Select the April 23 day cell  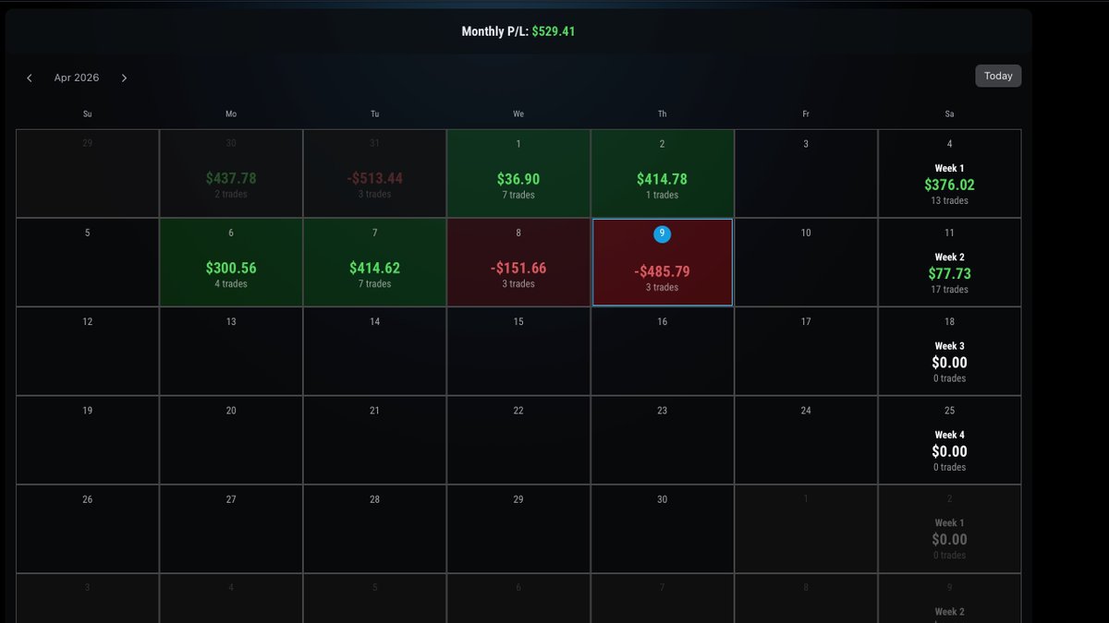pos(663,439)
